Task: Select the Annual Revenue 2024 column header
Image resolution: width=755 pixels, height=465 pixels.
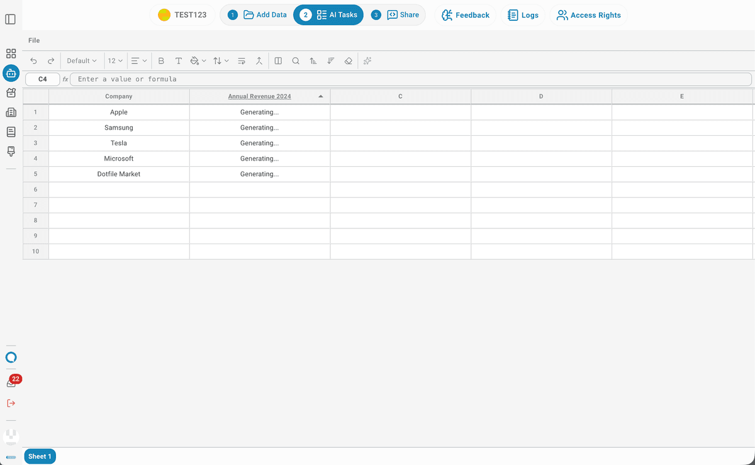Action: (260, 96)
